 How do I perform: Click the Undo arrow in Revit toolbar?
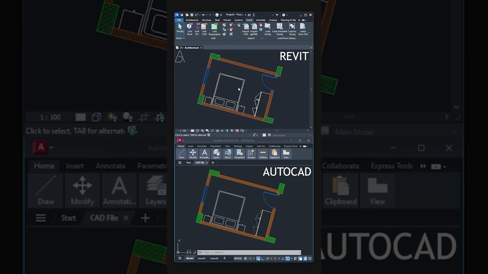(x=203, y=15)
